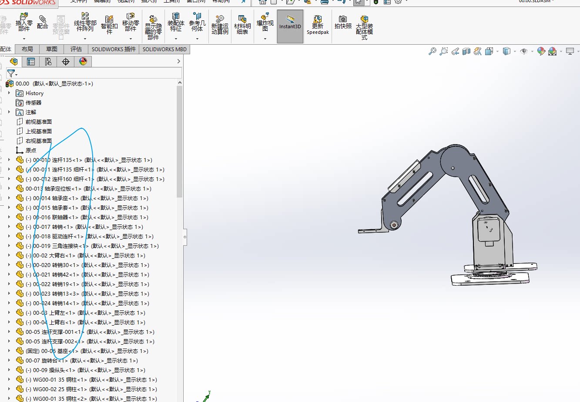Screen dimensions: 580x402
Task: Select the 00-09 操纵头 component
Action: click(85, 370)
